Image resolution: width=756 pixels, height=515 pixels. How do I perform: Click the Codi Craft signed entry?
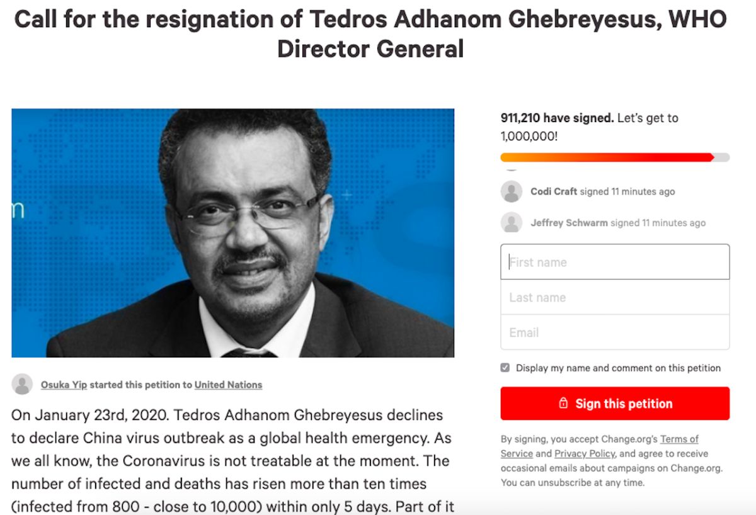602,191
